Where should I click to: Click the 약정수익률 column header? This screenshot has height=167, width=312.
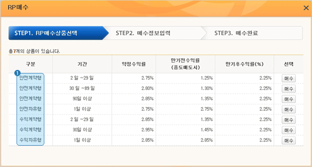tap(134, 64)
